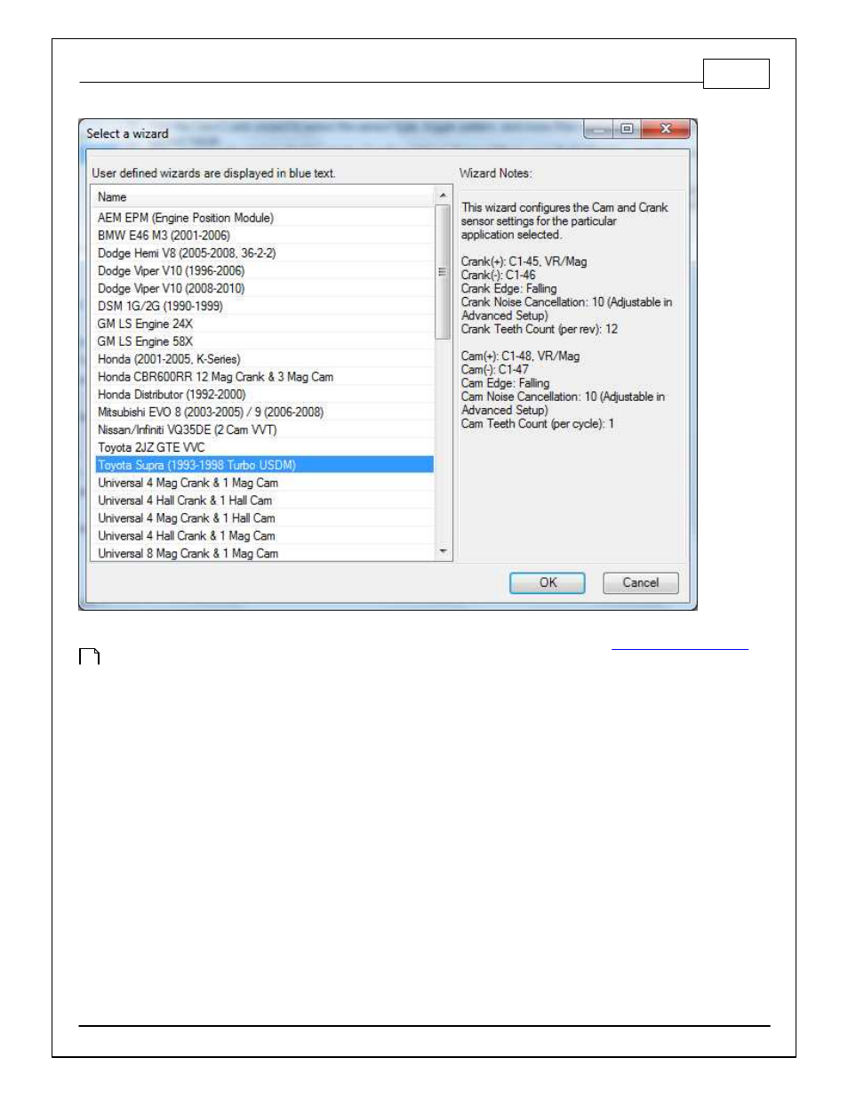This screenshot has height=1098, width=848.
Task: Select Toyota 2JZ GTE VVC
Action: [263, 448]
